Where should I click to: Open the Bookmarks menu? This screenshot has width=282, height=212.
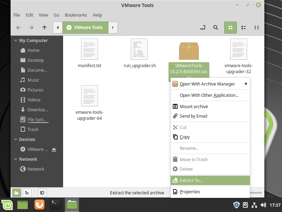click(x=76, y=15)
